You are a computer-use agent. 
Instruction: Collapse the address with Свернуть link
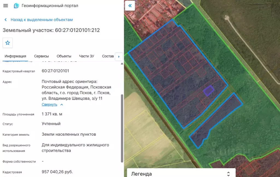point(49,105)
